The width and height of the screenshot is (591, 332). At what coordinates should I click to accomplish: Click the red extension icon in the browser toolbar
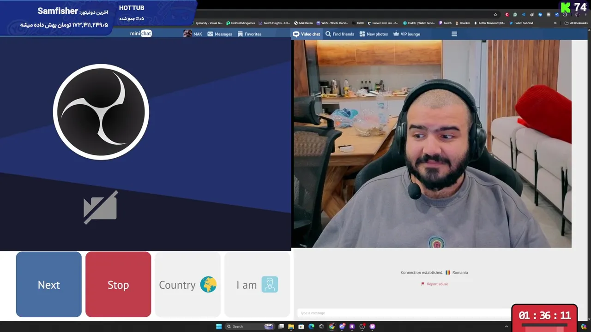point(507,15)
